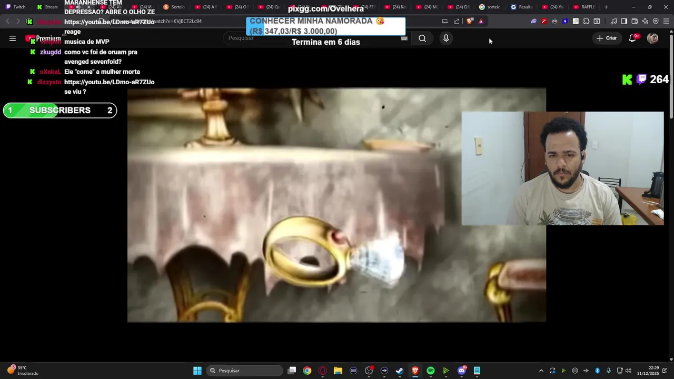Click the Pesquisar search field on YouTube
The image size is (674, 379).
(x=316, y=38)
